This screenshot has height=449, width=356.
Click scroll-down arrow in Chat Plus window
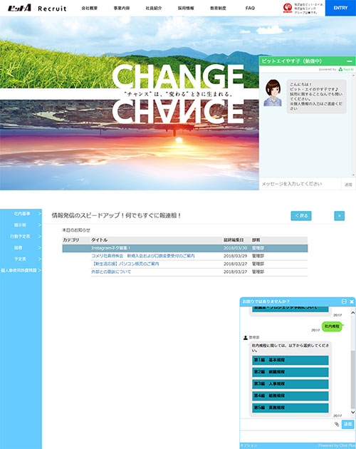[353, 412]
